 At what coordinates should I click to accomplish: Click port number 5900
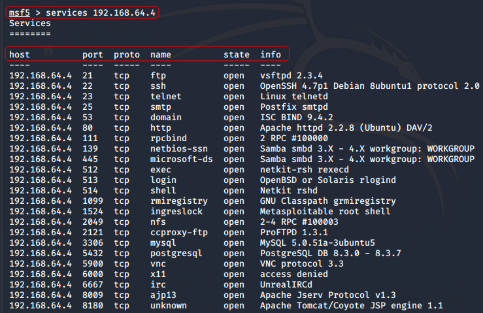coord(93,264)
